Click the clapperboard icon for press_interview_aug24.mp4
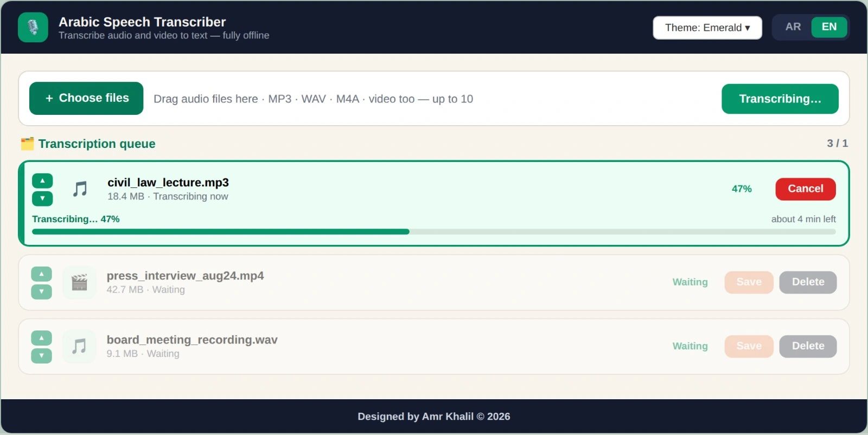The width and height of the screenshot is (868, 435). [x=80, y=282]
